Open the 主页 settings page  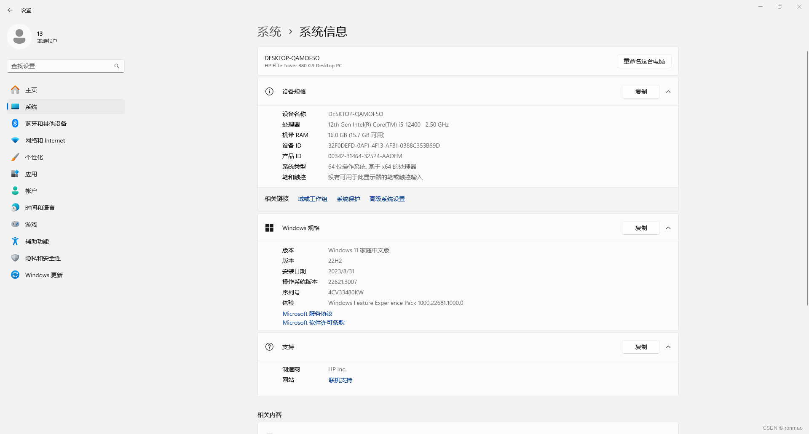[x=66, y=90]
